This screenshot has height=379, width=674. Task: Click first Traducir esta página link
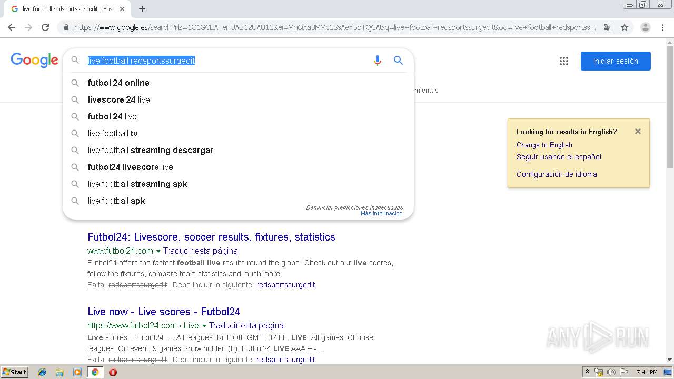pos(201,251)
